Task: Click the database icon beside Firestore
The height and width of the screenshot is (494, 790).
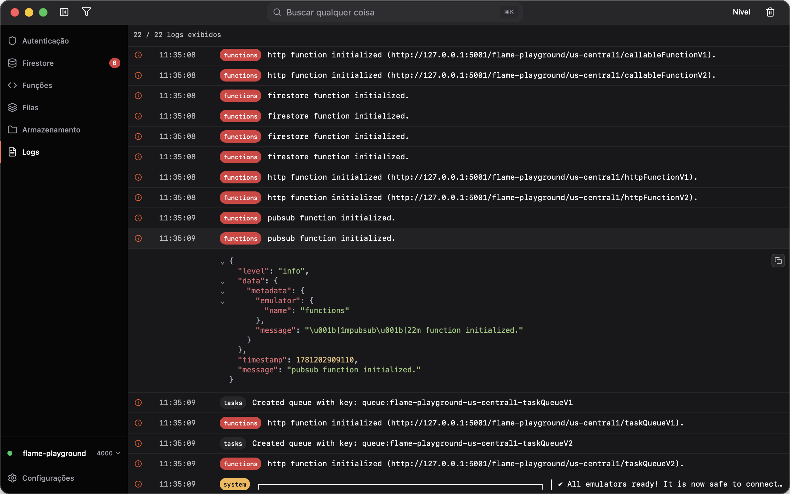Action: tap(12, 63)
